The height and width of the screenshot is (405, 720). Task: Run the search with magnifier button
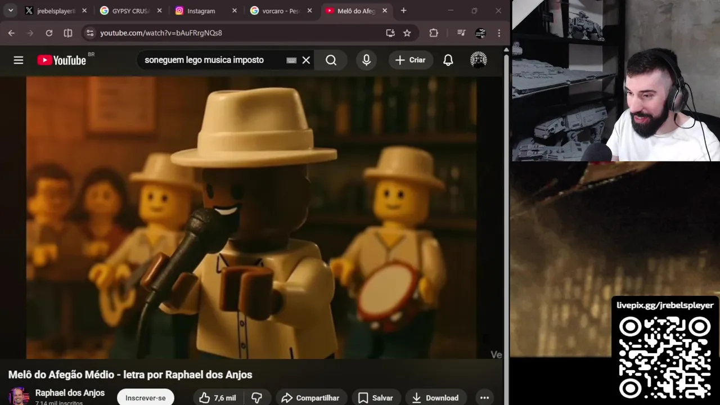click(331, 60)
